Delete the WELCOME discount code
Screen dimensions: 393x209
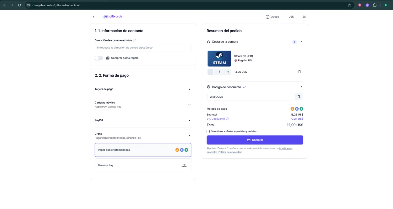click(x=299, y=97)
